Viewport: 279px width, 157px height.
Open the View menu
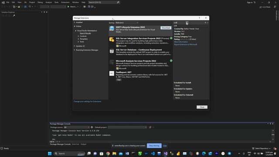point(19,2)
